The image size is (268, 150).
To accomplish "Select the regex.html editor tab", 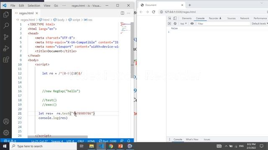I will [26, 13].
